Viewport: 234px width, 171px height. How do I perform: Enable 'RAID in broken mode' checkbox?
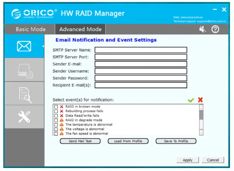coord(56,107)
